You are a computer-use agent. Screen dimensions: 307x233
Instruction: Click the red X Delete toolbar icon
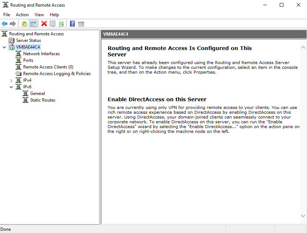point(44,24)
